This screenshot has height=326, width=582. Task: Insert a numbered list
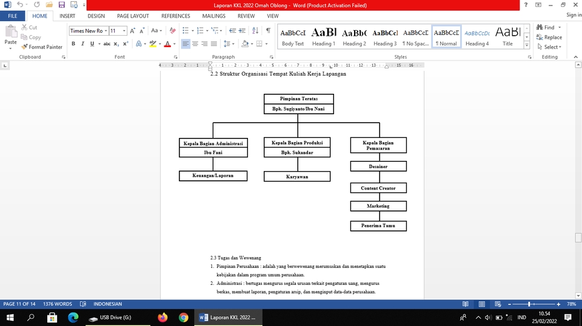tap(200, 31)
